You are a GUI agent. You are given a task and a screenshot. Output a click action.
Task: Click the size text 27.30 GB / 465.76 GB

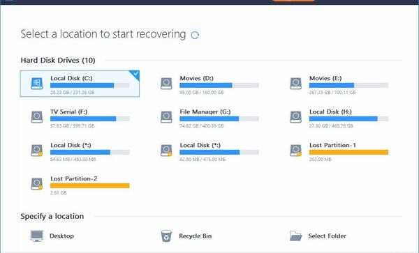point(331,126)
